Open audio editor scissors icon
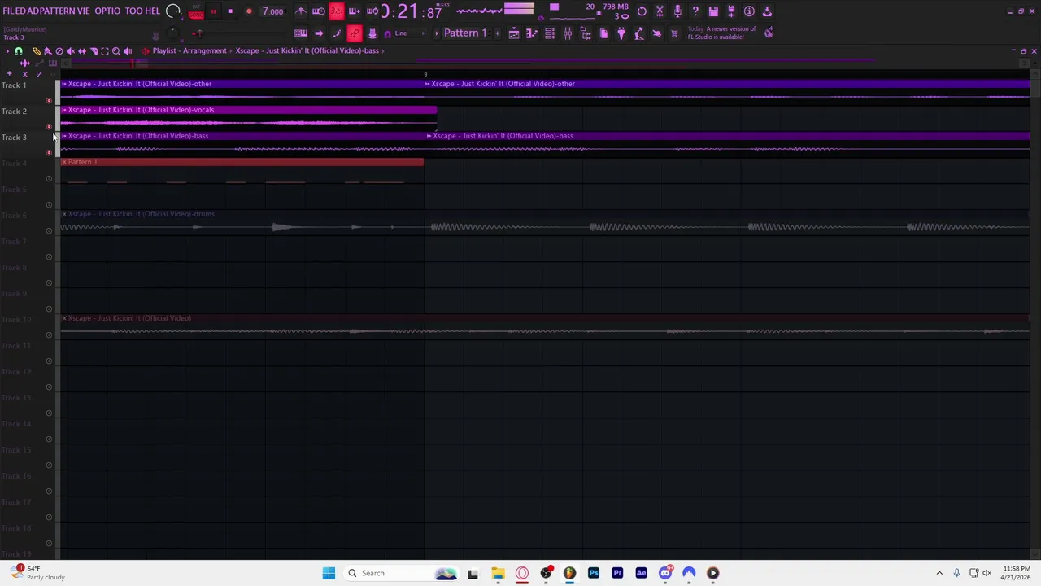The image size is (1041, 586). (x=660, y=11)
